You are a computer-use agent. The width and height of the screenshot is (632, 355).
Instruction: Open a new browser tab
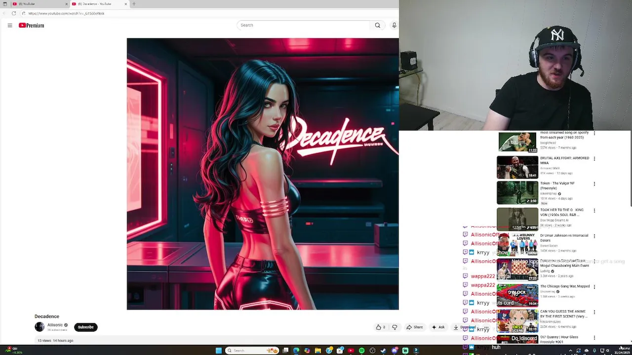[134, 4]
